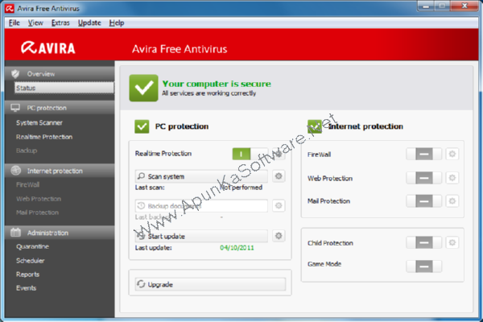Click the 'Last scan:' label

click(150, 188)
